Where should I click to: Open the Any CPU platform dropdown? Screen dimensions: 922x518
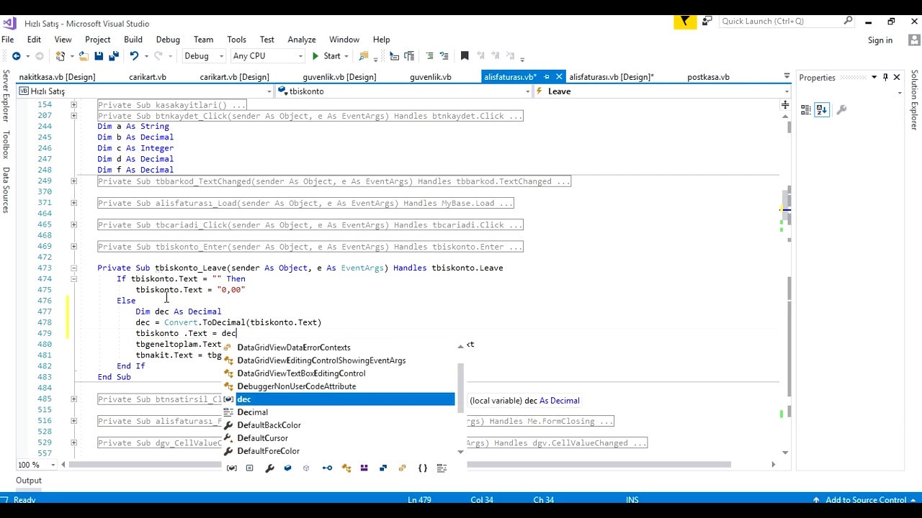coord(267,56)
